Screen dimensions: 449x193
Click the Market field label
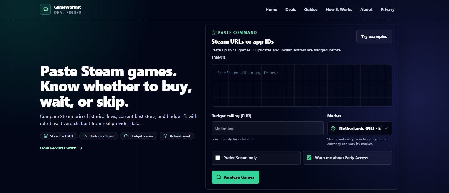pos(334,116)
